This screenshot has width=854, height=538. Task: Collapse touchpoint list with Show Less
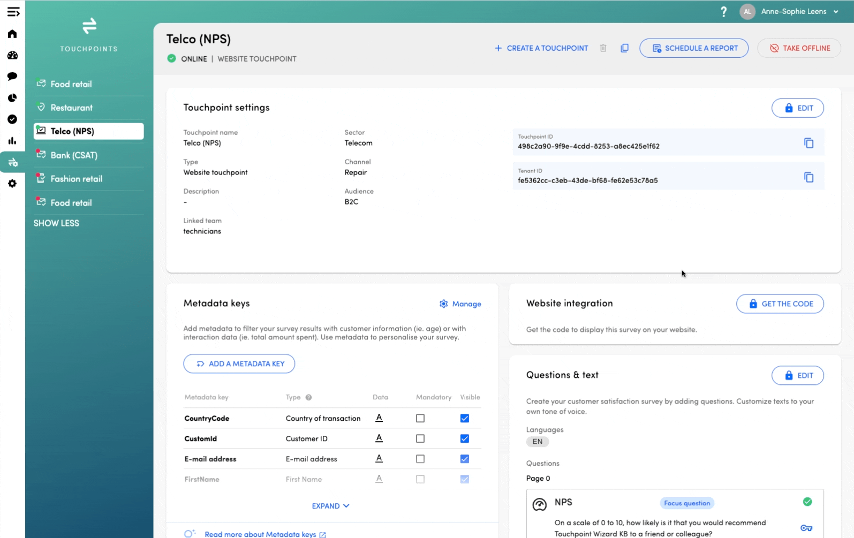point(56,223)
